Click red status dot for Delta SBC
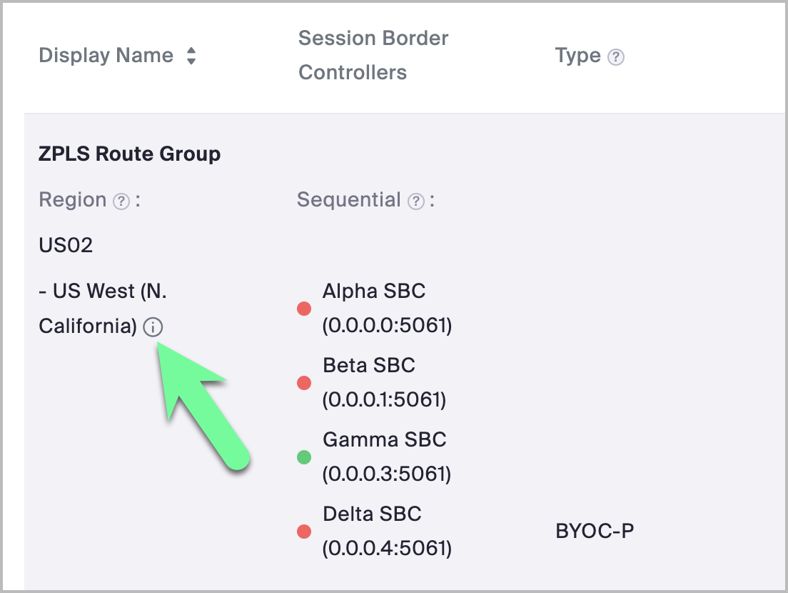Viewport: 788px width, 593px height. 304,532
